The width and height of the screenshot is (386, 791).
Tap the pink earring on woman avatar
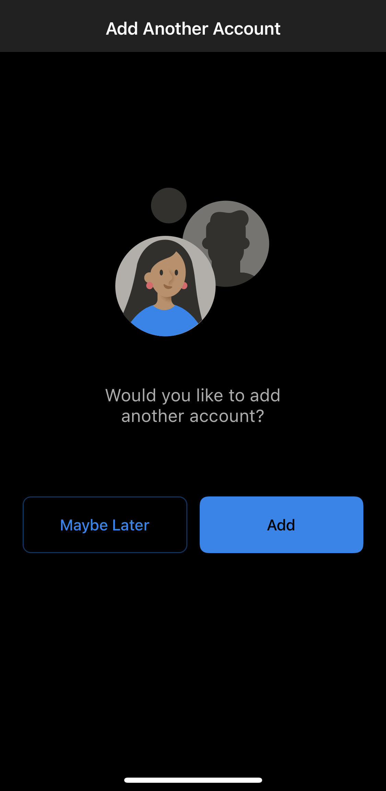pos(150,285)
